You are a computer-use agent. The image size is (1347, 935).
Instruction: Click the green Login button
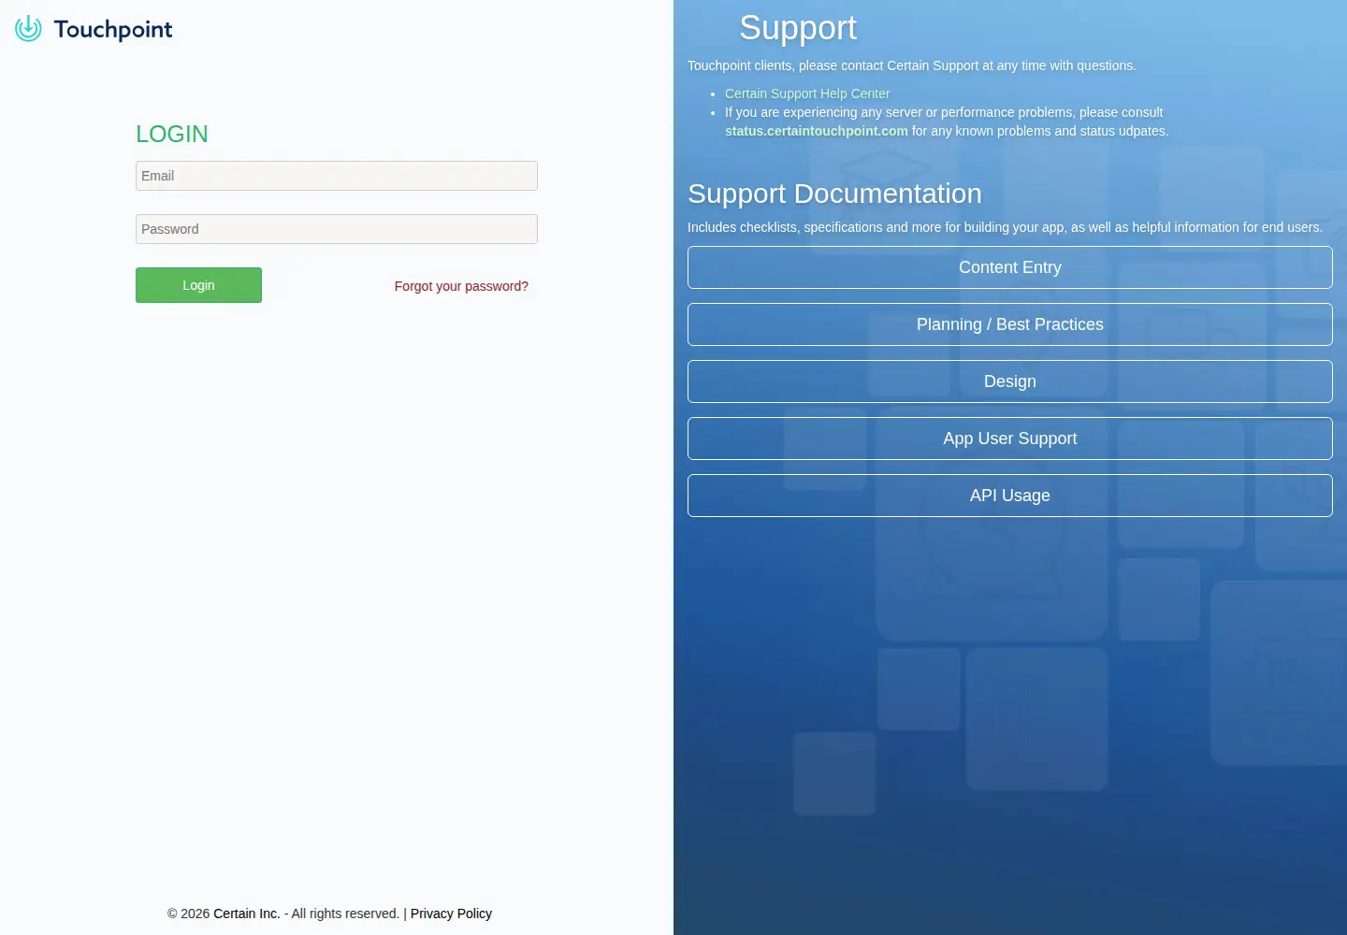198,285
